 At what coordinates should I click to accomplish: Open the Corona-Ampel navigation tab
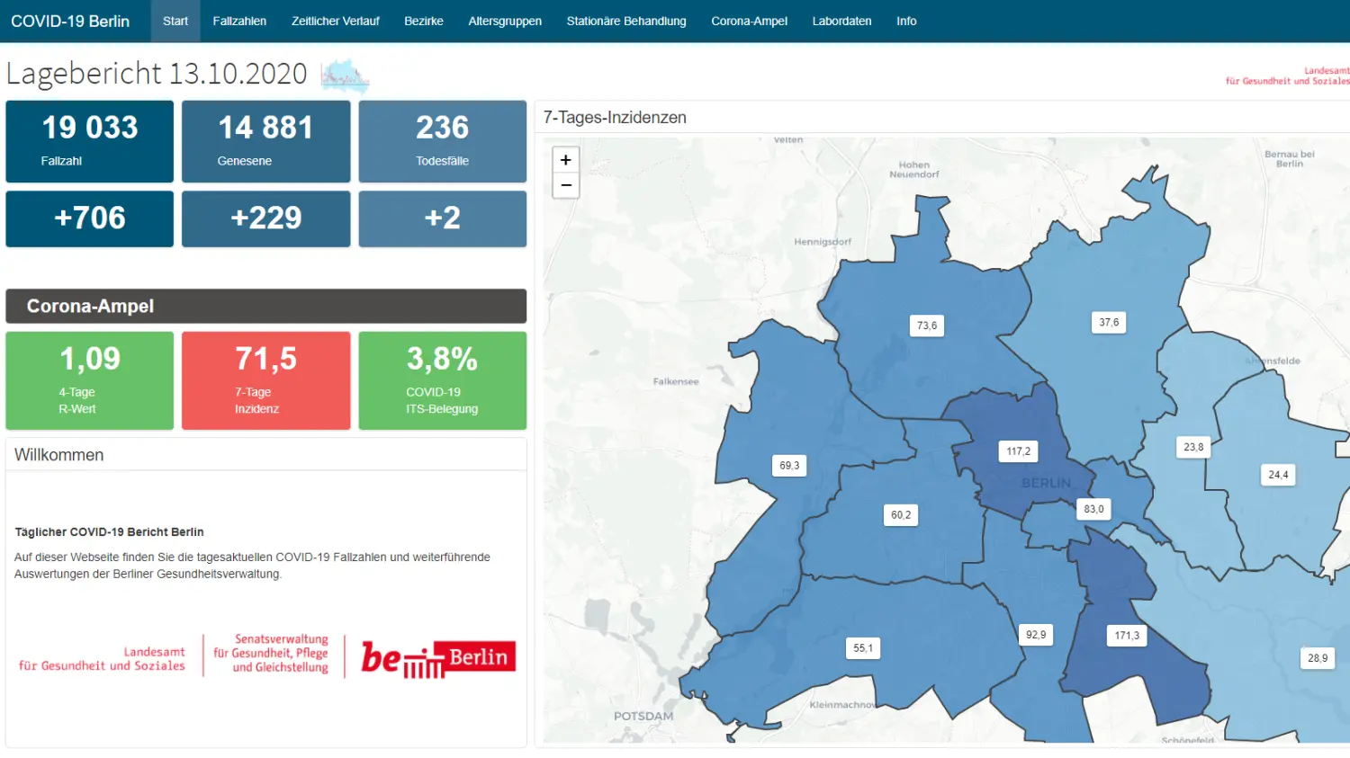[x=749, y=21]
